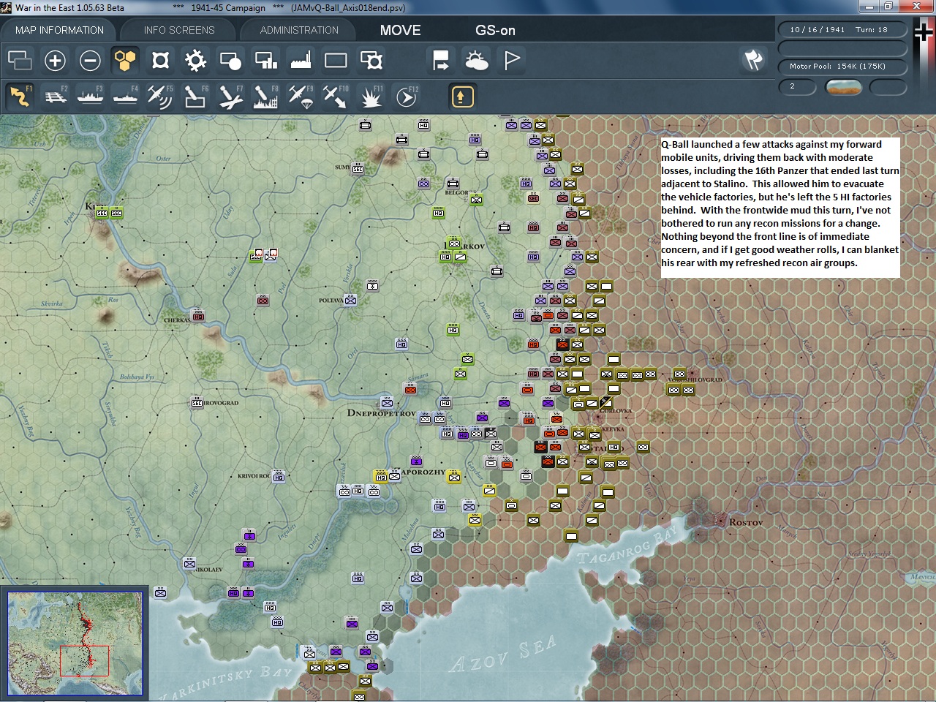Select the unit counter at Nikolaev

tap(189, 564)
